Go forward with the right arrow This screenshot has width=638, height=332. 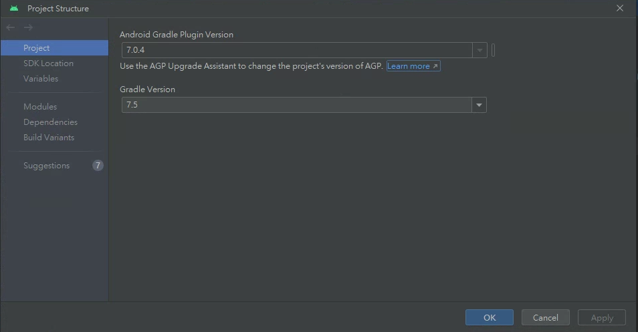click(x=28, y=27)
